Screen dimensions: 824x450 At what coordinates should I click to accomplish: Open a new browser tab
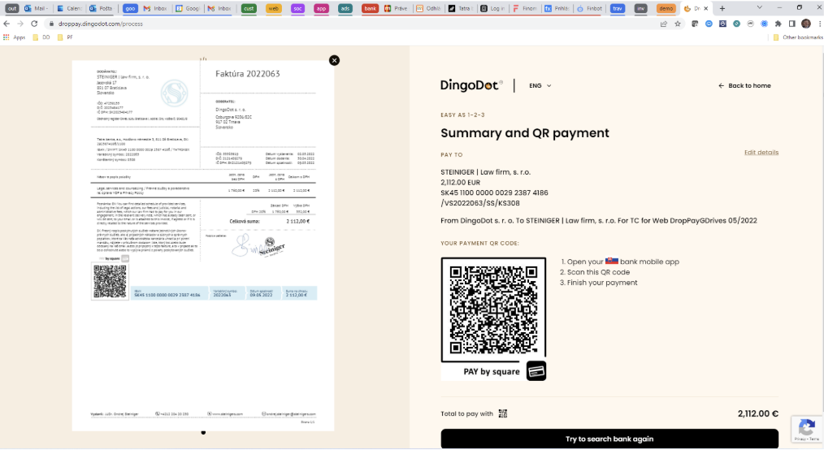pos(722,8)
